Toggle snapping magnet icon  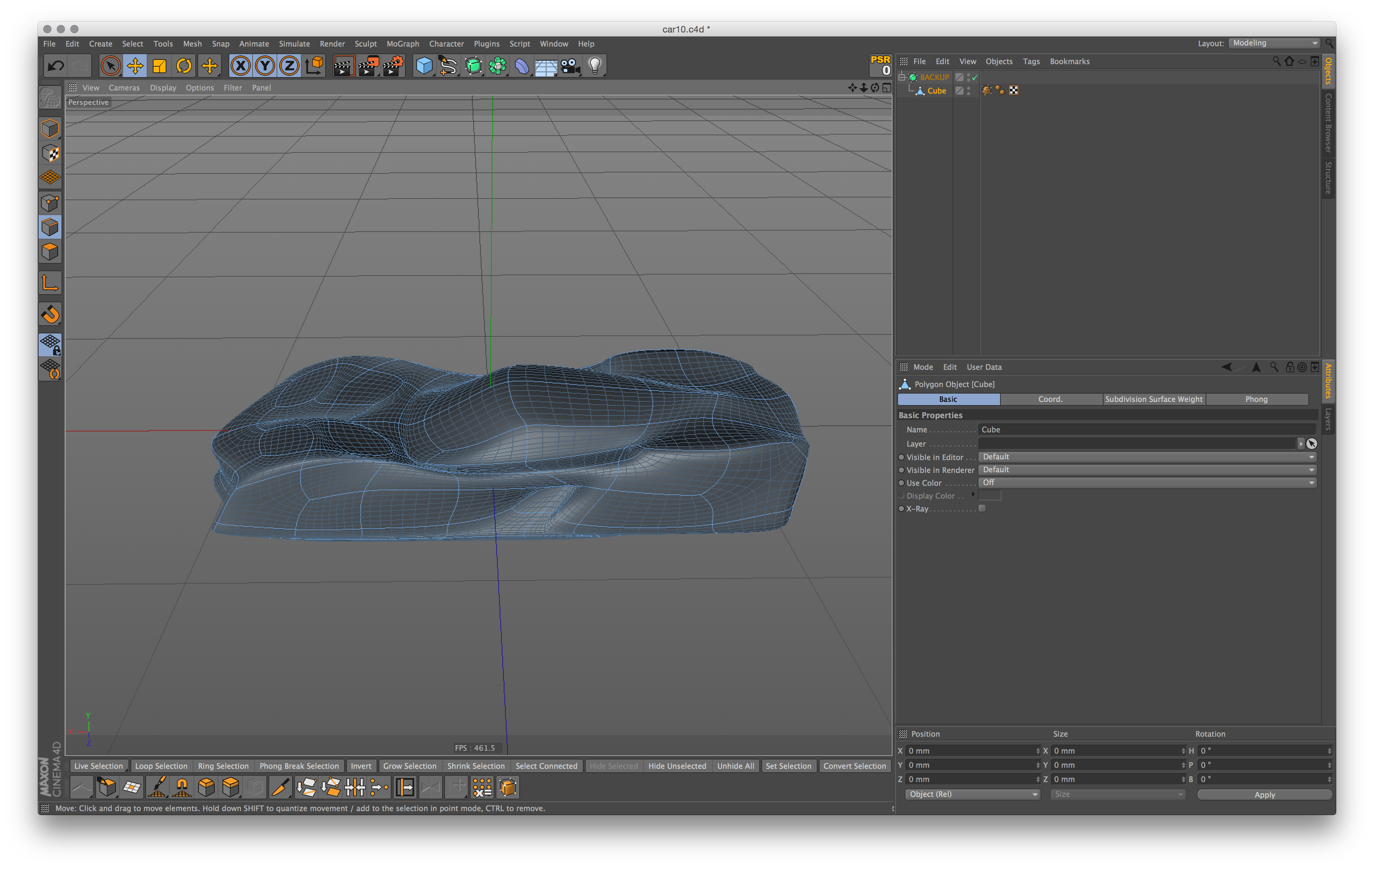(x=50, y=314)
